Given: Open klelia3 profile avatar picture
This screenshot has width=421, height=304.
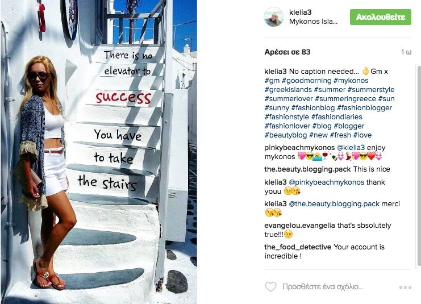Looking at the screenshot, I should coord(274,17).
